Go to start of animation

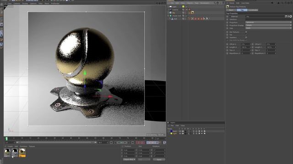coord(111,143)
